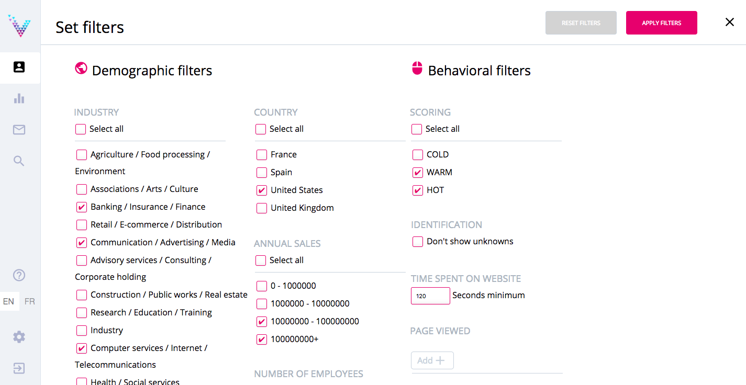Click the Apply Filters button
746x385 pixels.
coord(661,23)
